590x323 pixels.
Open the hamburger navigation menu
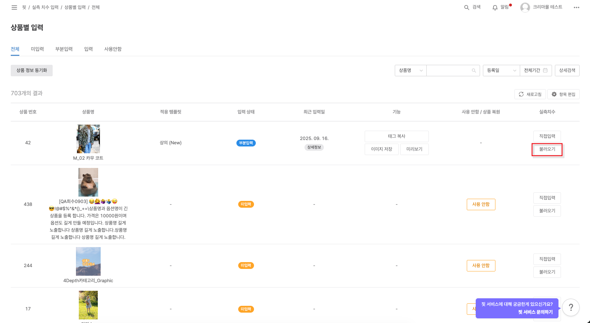tap(14, 7)
